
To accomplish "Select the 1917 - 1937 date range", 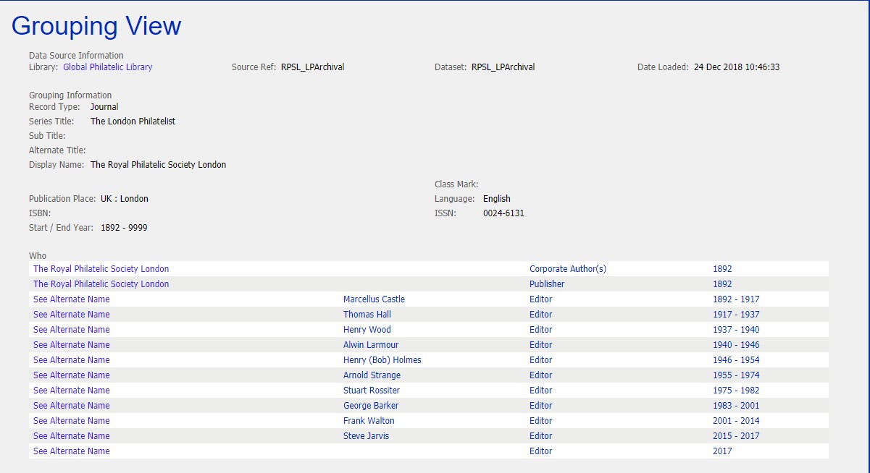I will click(736, 315).
